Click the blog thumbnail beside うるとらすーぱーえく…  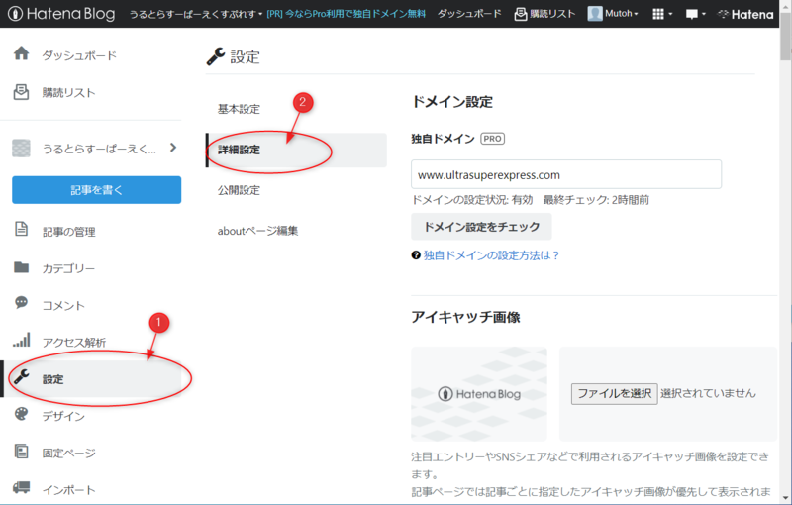coord(21,148)
